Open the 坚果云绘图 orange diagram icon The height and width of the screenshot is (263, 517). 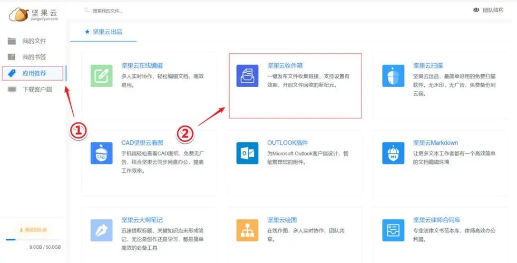click(x=247, y=230)
